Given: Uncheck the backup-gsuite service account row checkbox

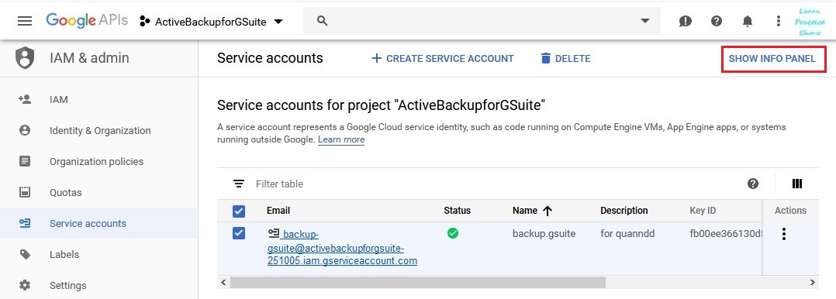Looking at the screenshot, I should [239, 233].
